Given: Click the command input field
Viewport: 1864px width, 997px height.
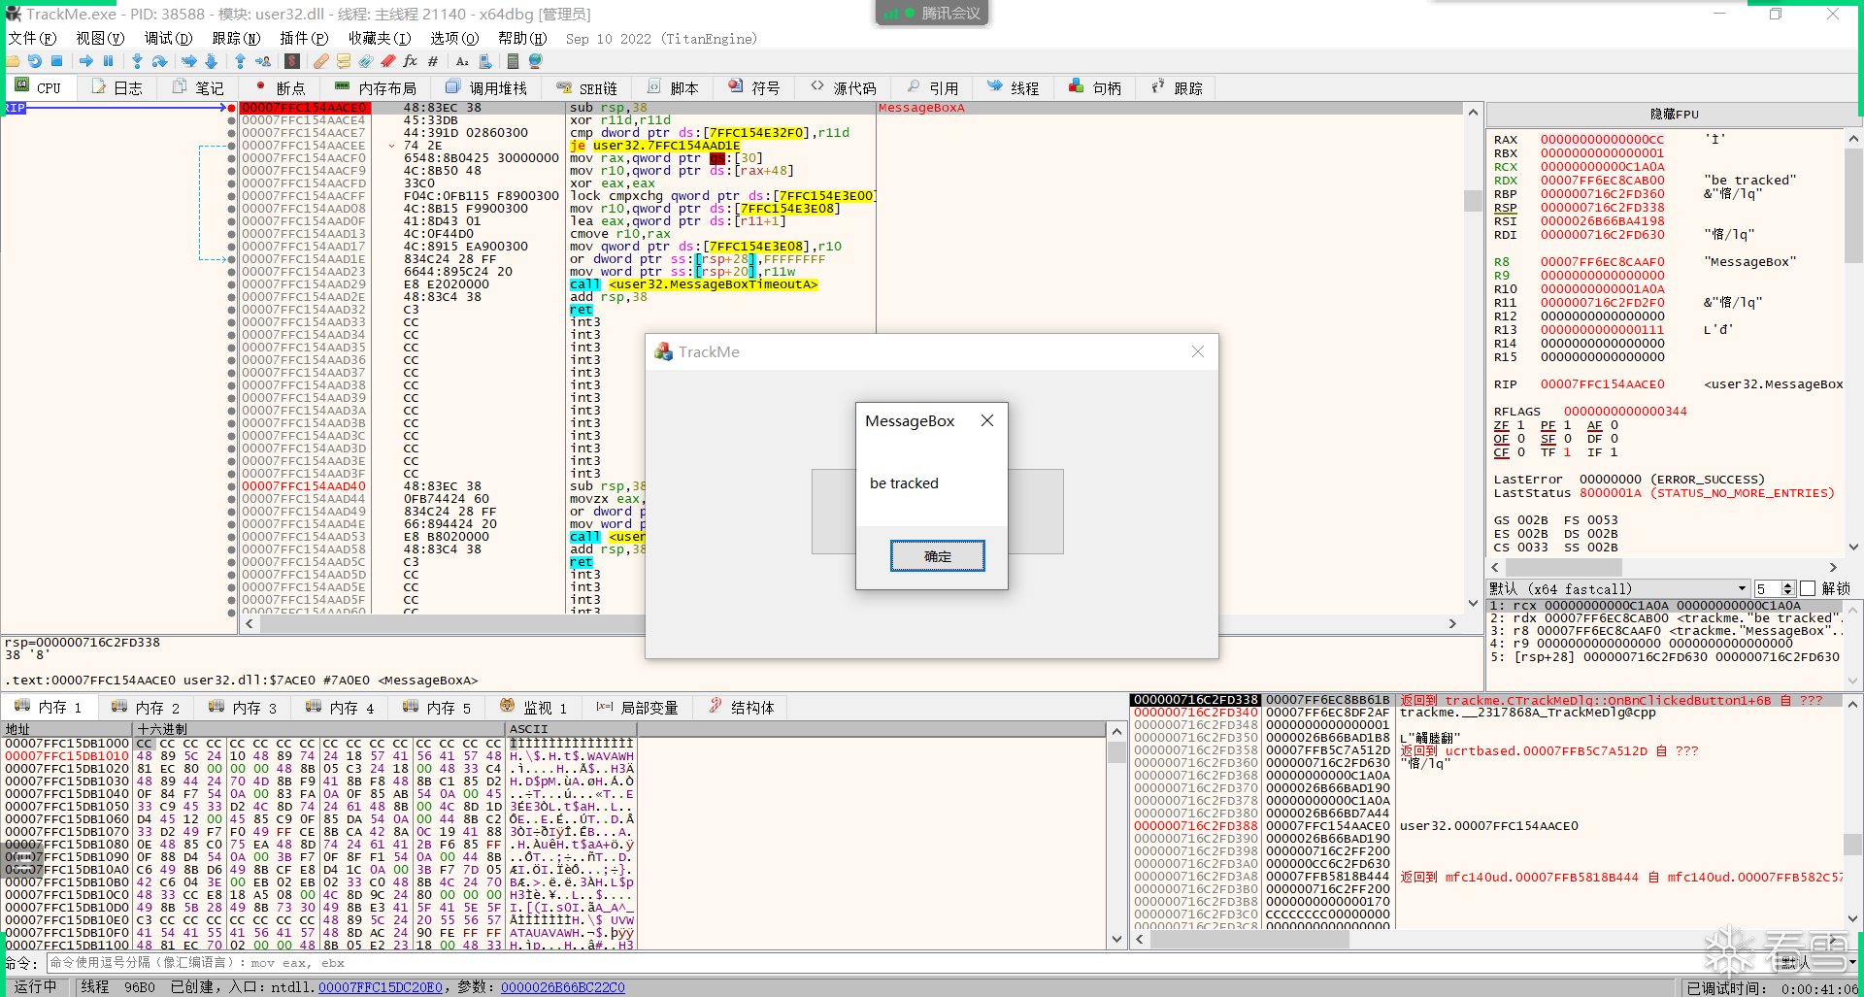Looking at the screenshot, I should (x=582, y=963).
